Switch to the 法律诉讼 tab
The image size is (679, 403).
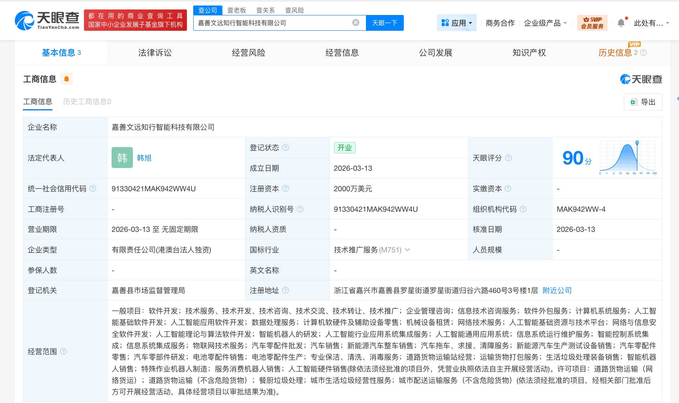click(155, 53)
